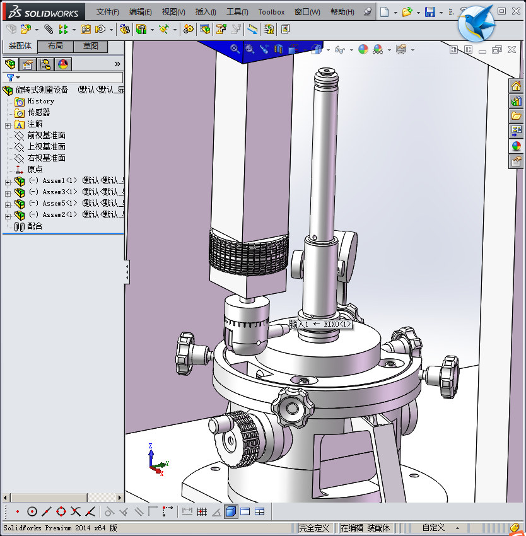Toggle the intersection snap icon

[x=76, y=511]
